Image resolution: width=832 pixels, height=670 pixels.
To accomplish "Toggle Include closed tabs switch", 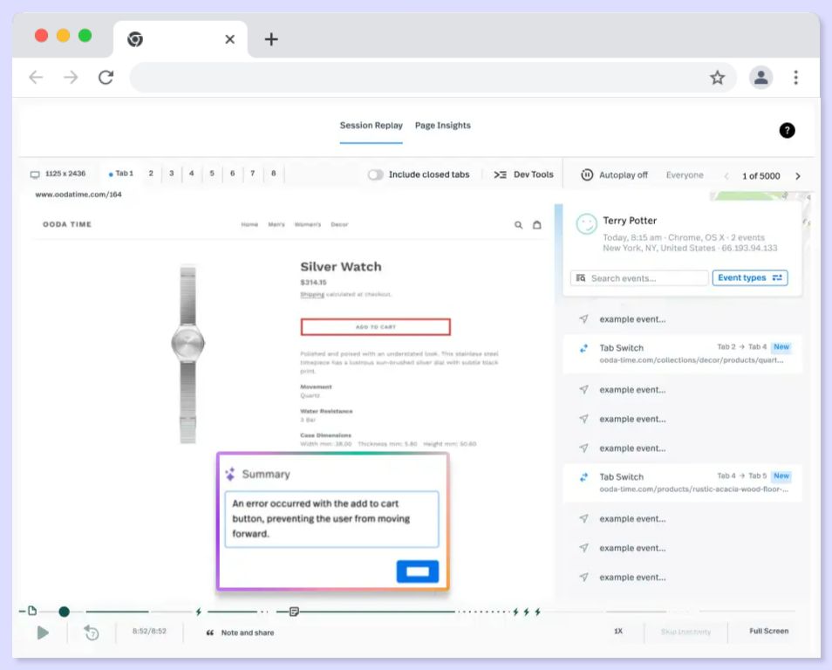I will [x=375, y=174].
